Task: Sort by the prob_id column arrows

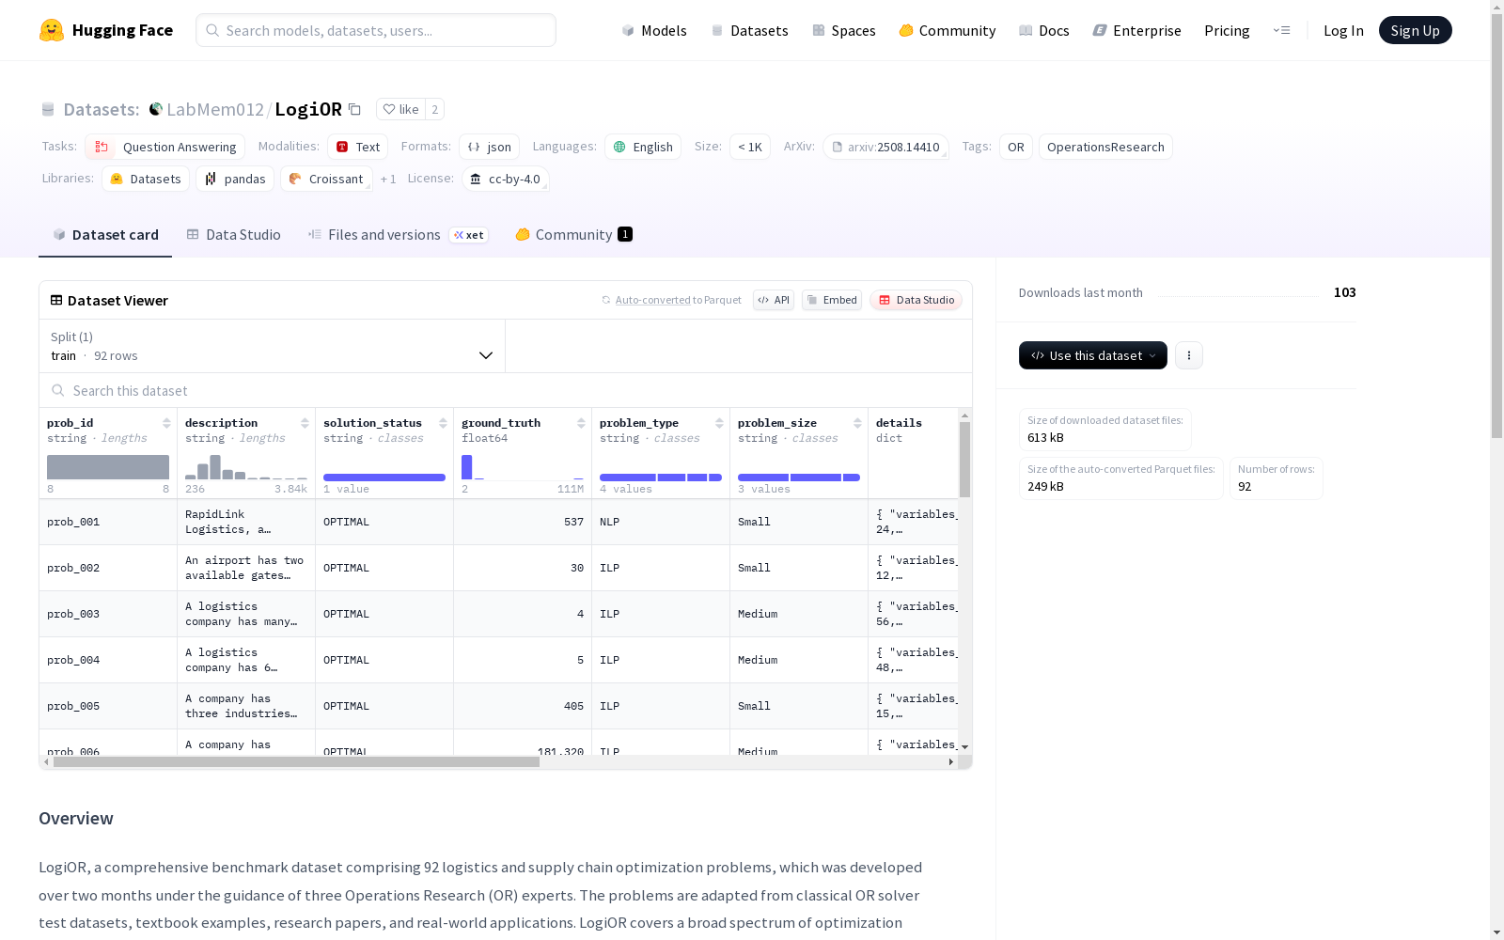Action: (x=166, y=423)
